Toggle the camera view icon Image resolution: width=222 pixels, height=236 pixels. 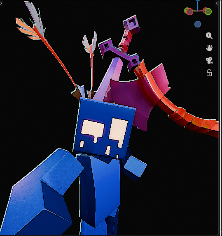coord(209,60)
